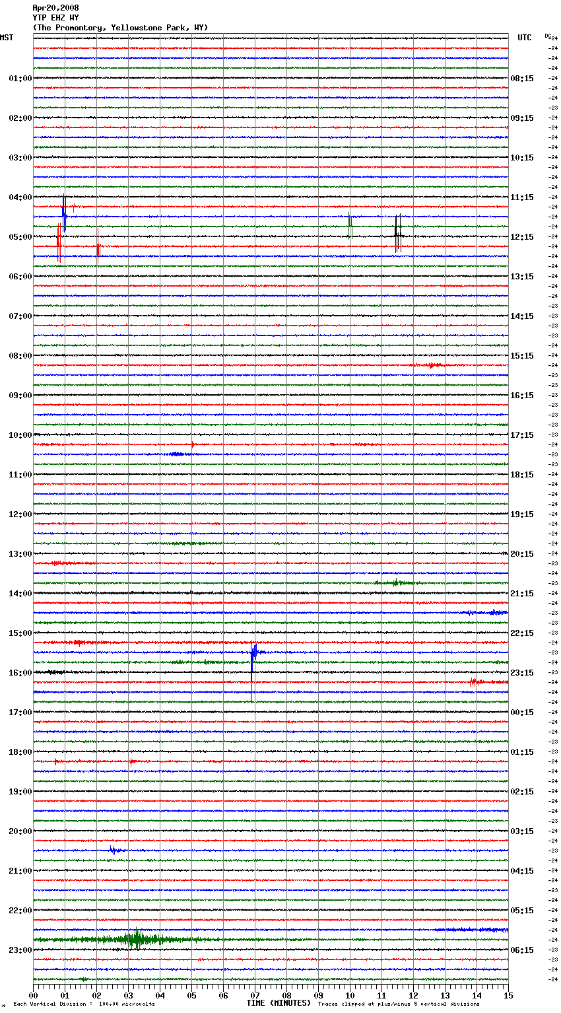Click "(The Promontory, Yellowstone Park, WY)" title
Image resolution: width=561 pixels, height=1013 pixels.
pos(120,28)
